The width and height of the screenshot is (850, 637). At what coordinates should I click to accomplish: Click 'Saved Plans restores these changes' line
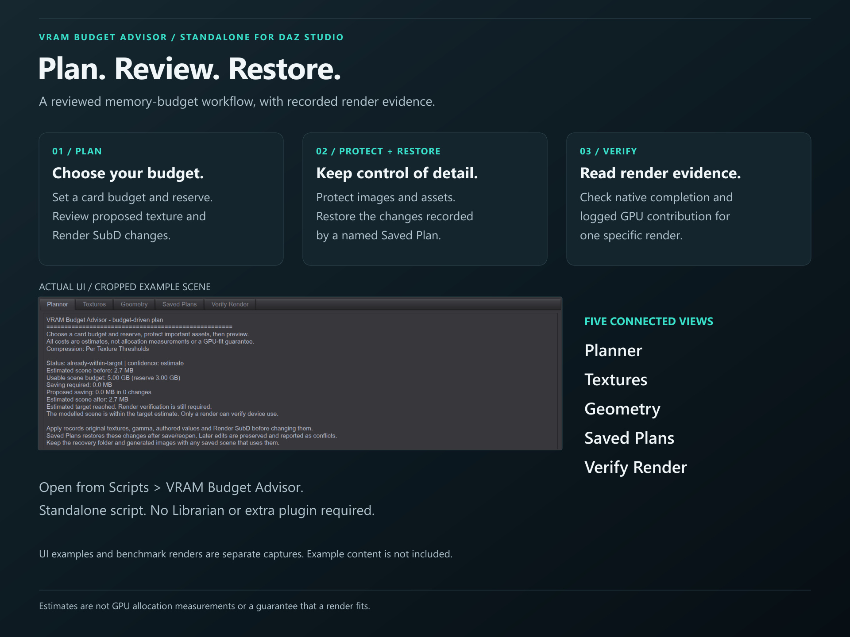[x=191, y=436]
